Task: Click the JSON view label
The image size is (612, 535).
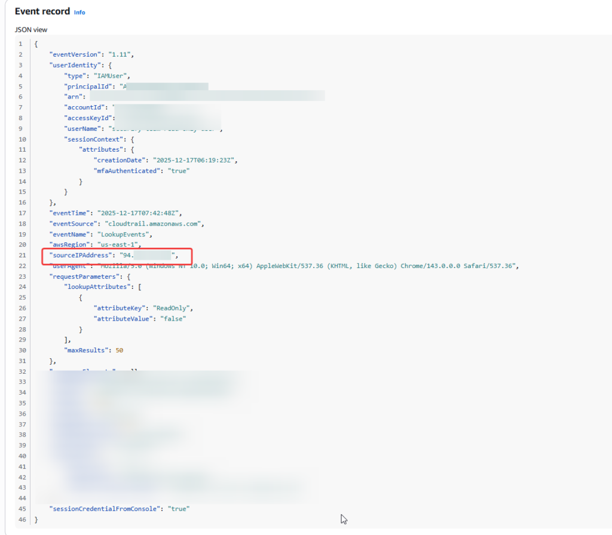Action: pos(30,29)
